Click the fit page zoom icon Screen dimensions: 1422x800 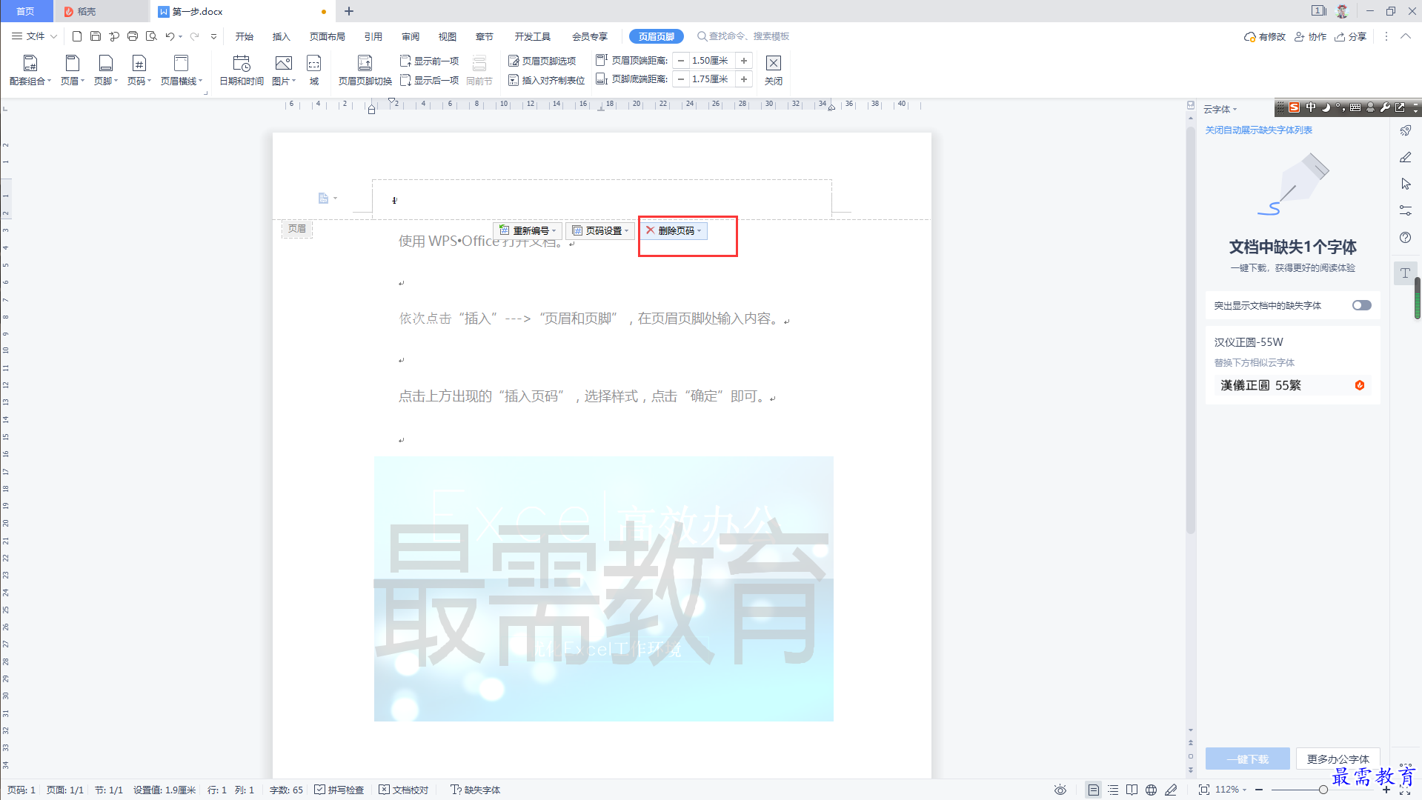point(1204,790)
